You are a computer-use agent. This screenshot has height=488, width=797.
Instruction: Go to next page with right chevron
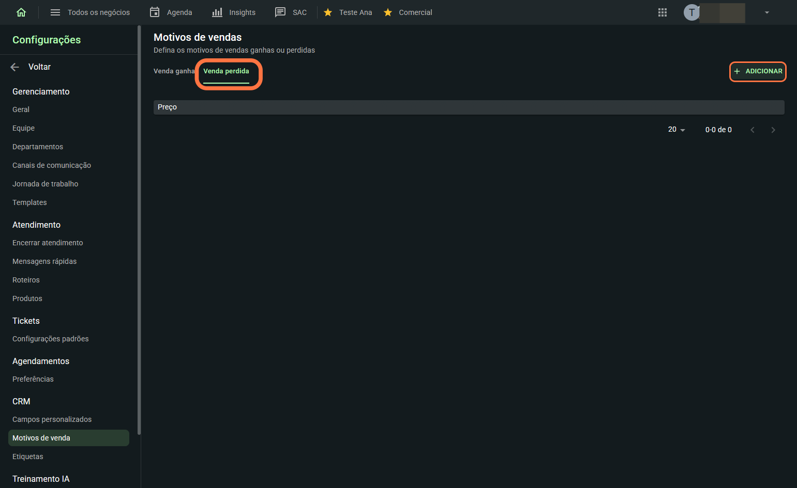(773, 130)
